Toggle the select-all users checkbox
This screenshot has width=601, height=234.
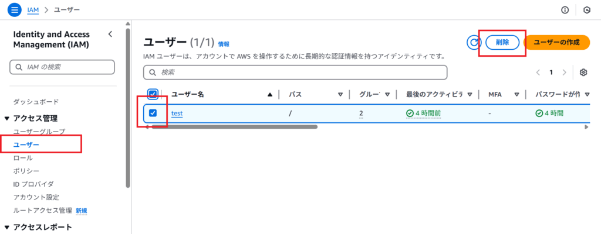click(x=153, y=94)
